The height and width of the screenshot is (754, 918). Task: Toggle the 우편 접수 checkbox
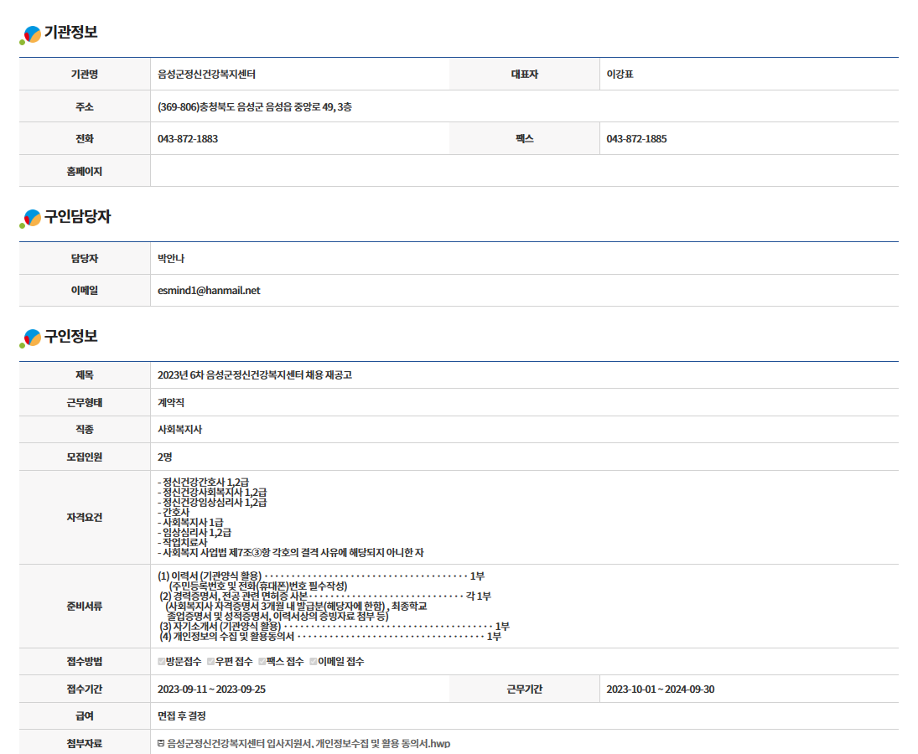tap(211, 662)
